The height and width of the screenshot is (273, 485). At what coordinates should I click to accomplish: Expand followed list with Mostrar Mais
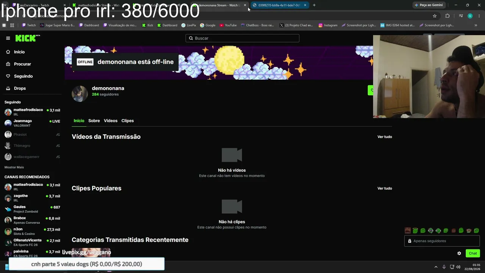click(14, 167)
